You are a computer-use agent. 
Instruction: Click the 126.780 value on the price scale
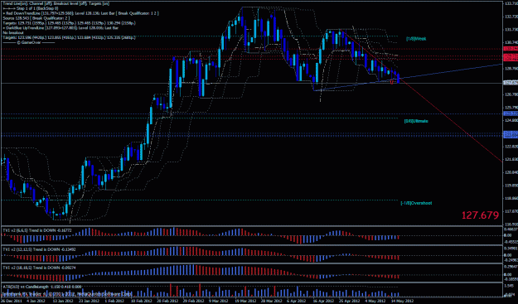tap(511, 94)
